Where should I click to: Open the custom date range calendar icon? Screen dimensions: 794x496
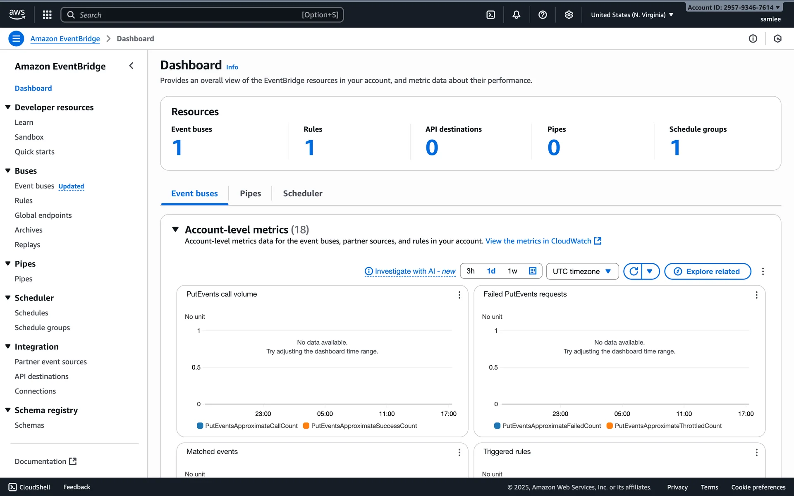click(x=533, y=271)
